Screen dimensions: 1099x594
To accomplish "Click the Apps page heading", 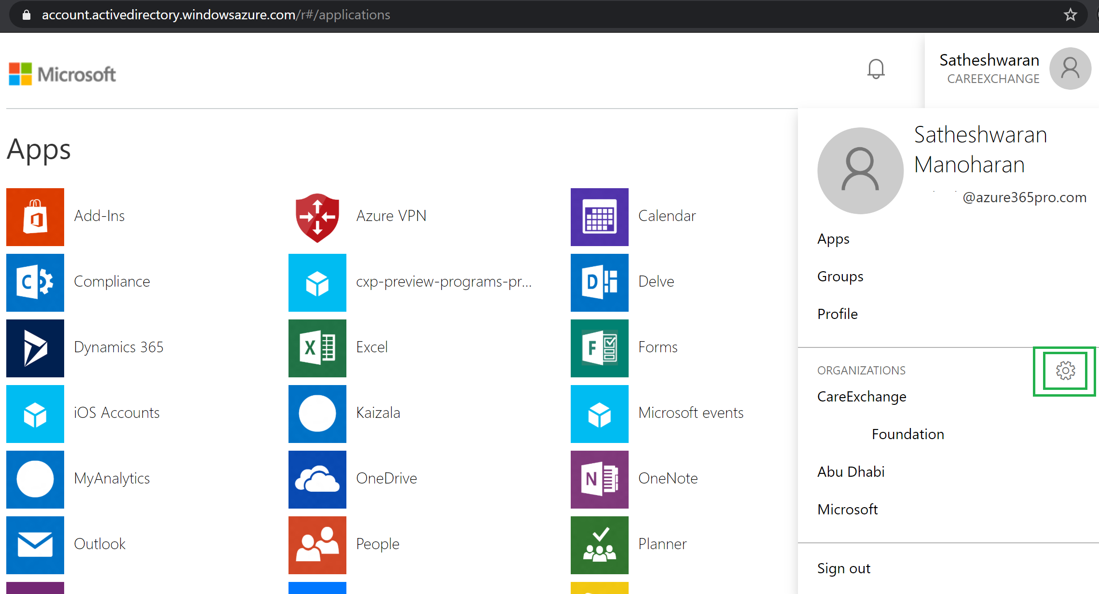I will tap(39, 149).
